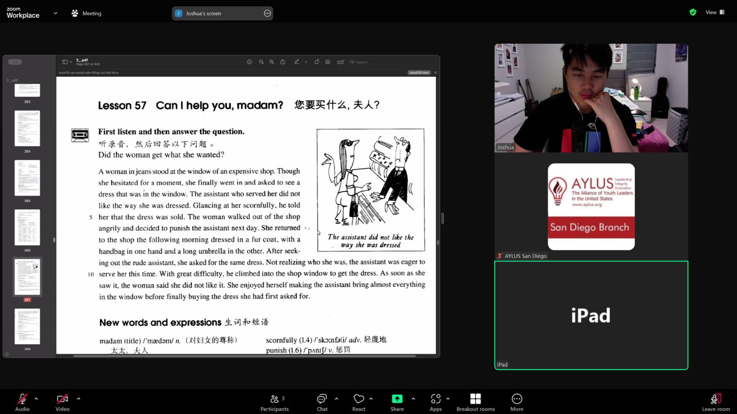Click the PDF vertical scrollbar handle
The width and height of the screenshot is (737, 414).
pyautogui.click(x=438, y=242)
